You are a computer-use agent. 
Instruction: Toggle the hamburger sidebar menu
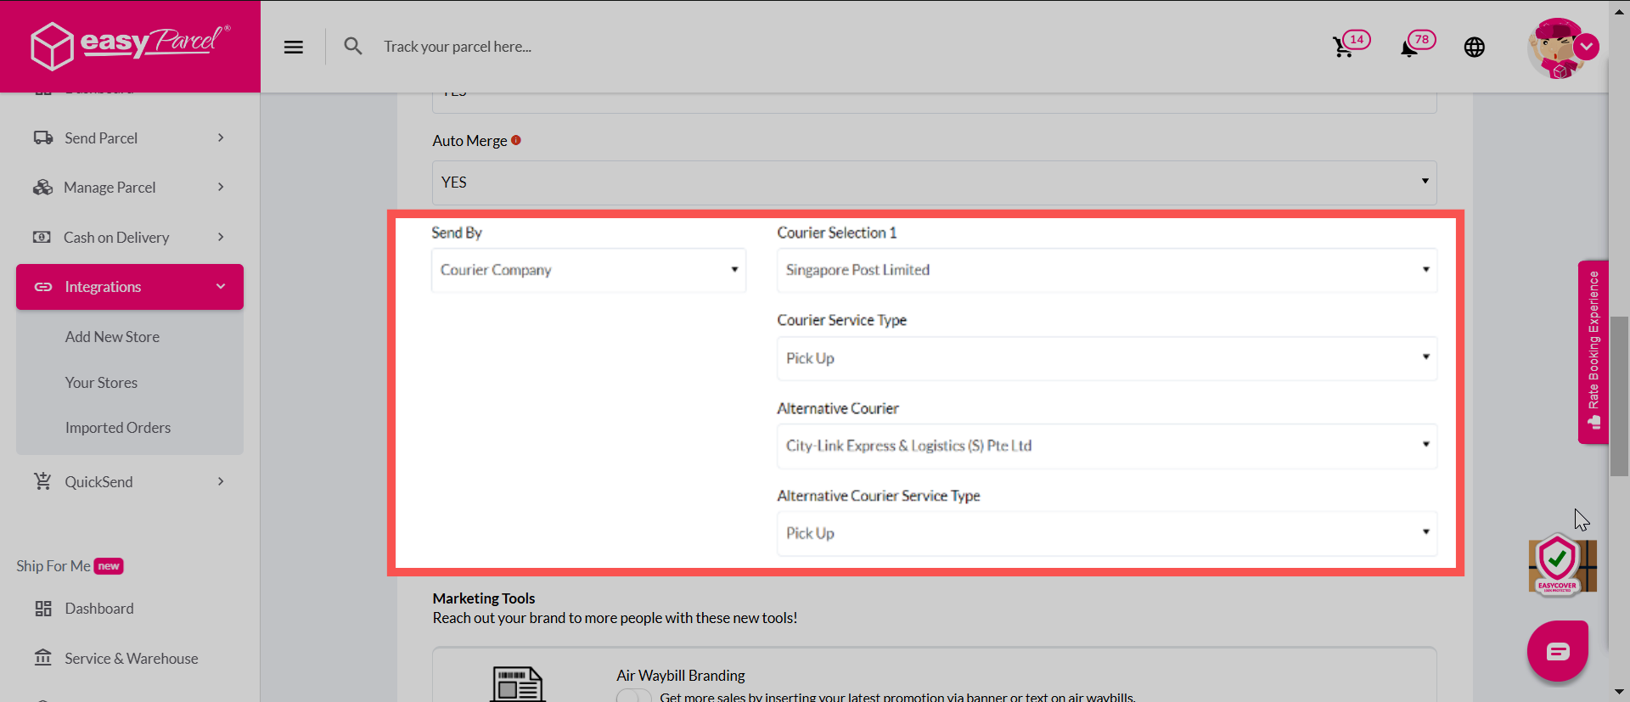(x=294, y=47)
